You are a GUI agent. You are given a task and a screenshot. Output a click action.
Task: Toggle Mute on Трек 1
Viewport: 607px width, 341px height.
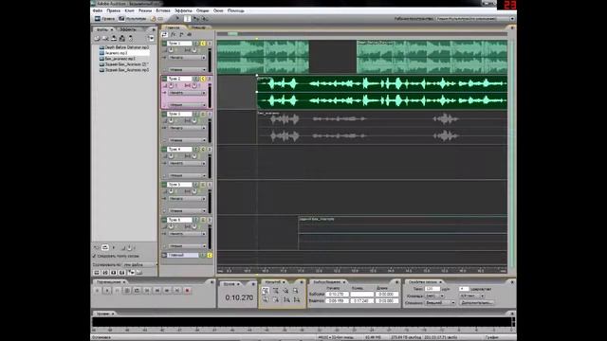pos(196,44)
